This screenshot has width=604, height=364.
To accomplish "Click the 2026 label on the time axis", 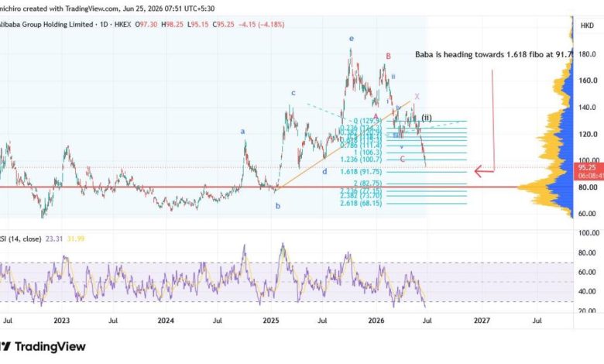I will point(376,321).
